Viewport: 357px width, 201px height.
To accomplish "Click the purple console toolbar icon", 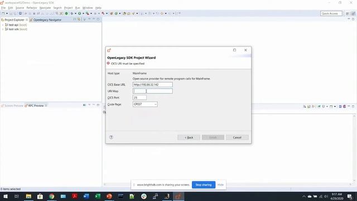I will (345, 107).
